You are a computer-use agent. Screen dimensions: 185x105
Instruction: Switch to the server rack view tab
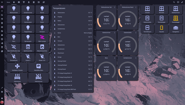(34, 2)
